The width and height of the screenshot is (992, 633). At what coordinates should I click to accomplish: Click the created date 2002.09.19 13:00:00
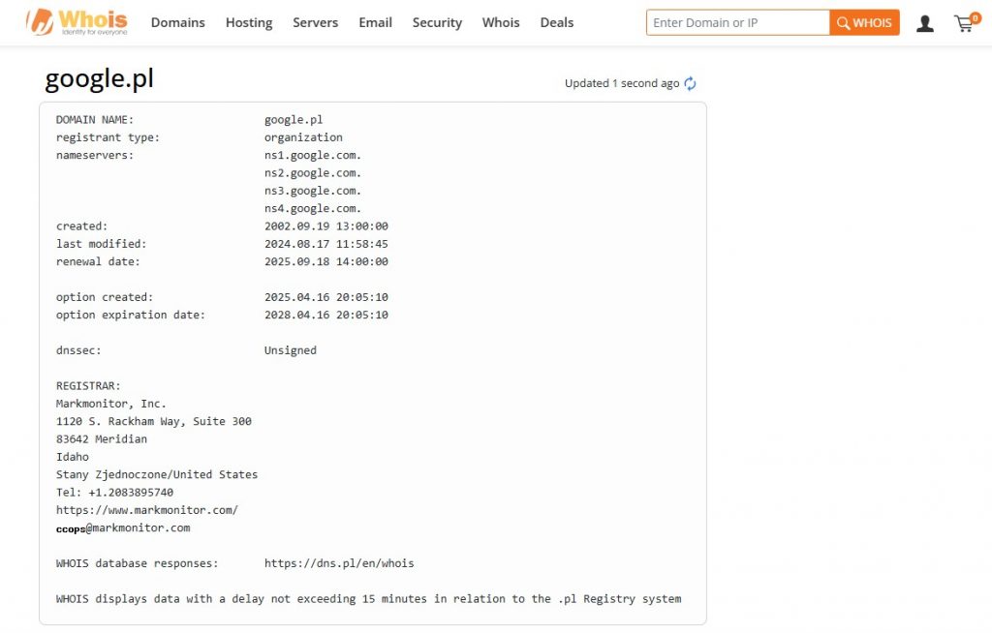coord(325,226)
